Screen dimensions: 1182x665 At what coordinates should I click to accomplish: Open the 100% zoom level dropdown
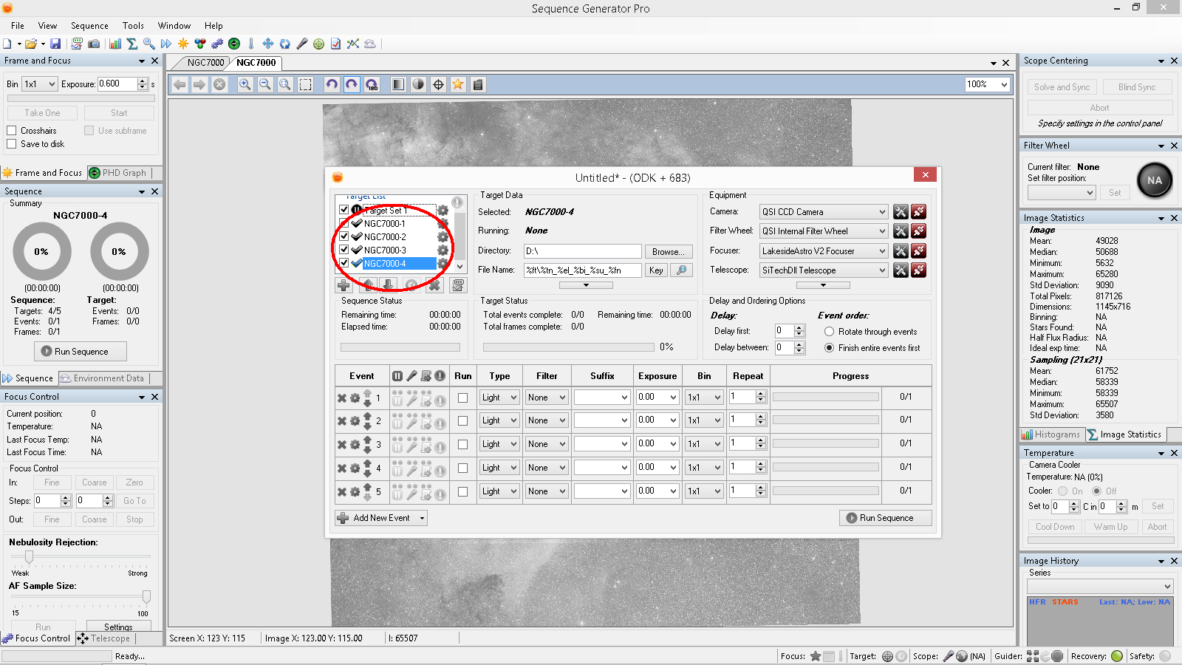(x=988, y=84)
